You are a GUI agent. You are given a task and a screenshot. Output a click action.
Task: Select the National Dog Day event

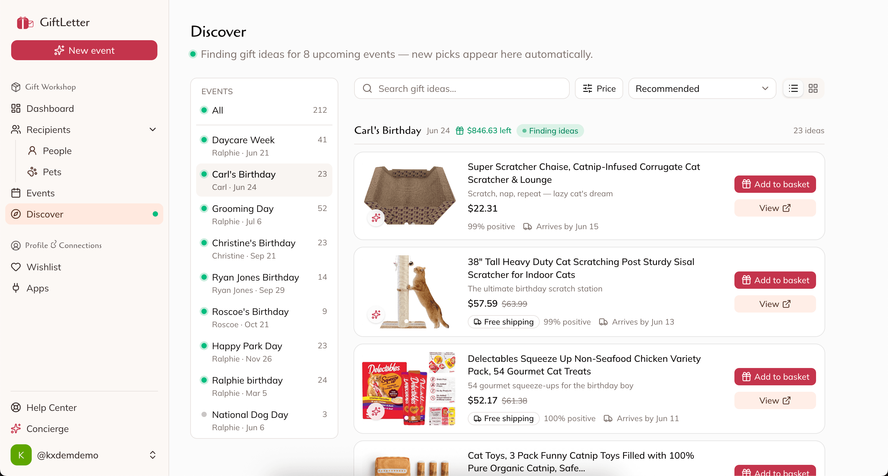point(264,421)
